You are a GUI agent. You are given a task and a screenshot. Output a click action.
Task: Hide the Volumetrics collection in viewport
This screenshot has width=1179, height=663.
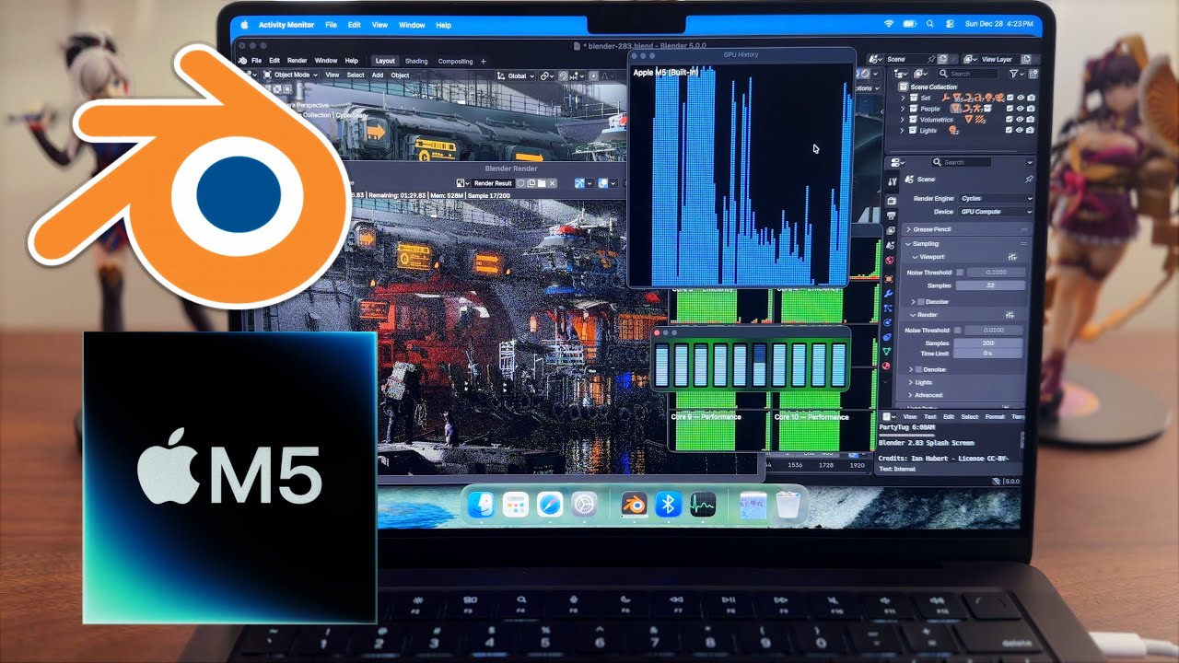pos(1020,120)
